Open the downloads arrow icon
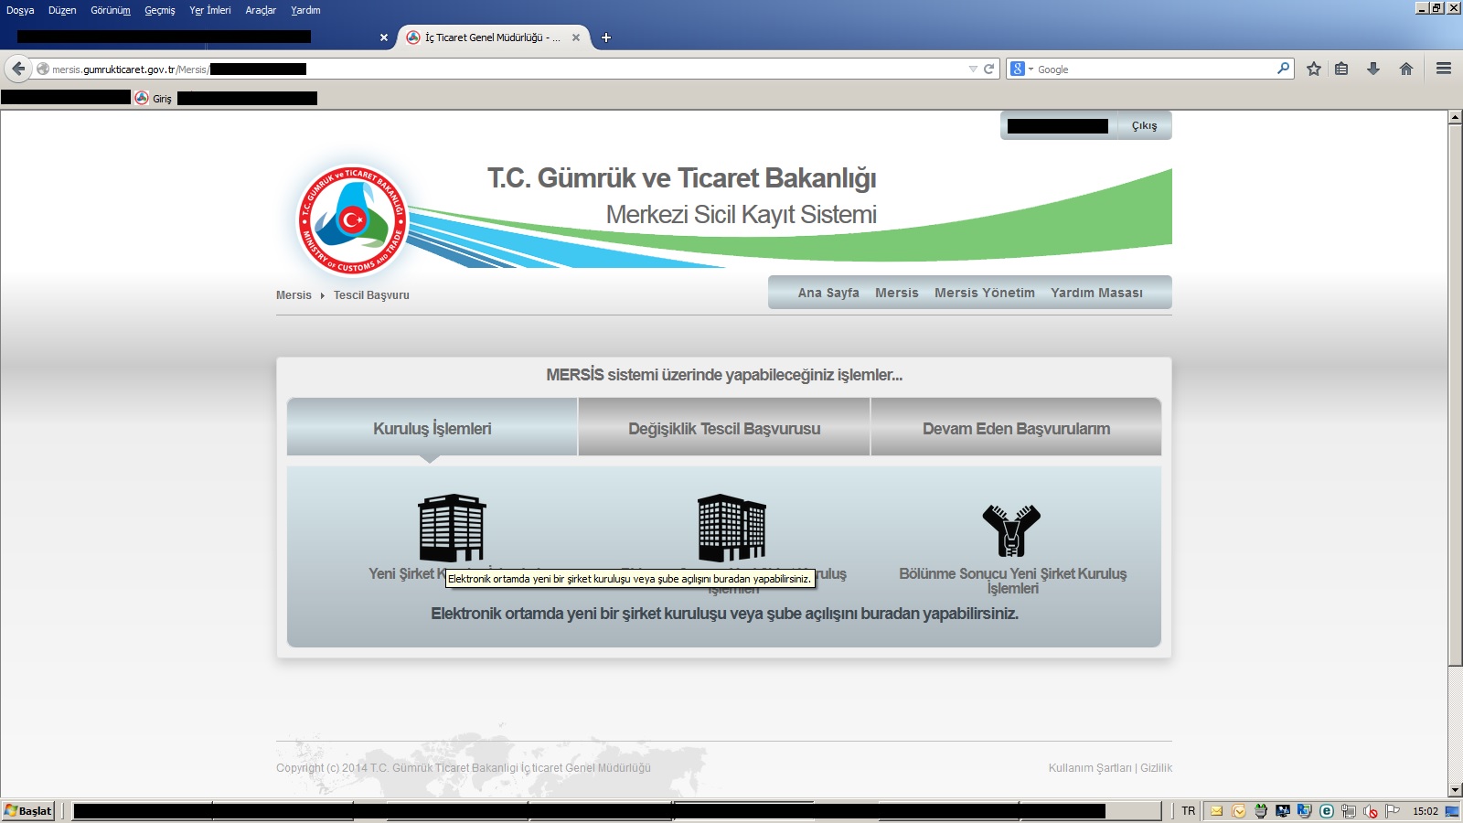 [x=1373, y=69]
